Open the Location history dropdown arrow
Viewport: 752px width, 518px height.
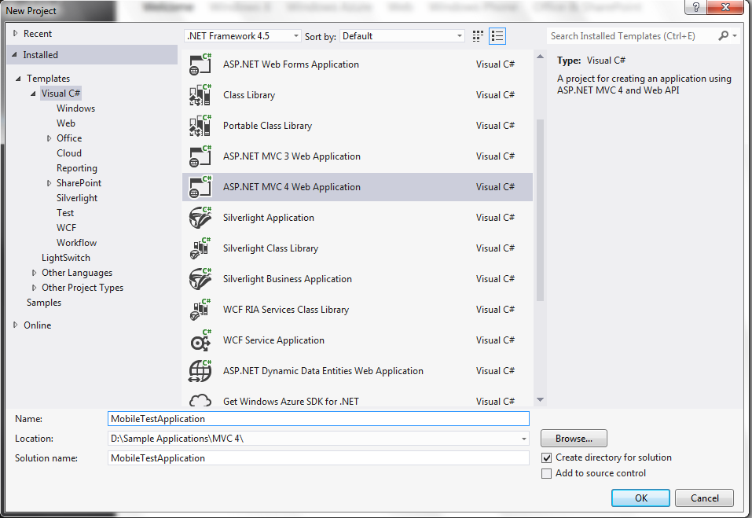(x=523, y=438)
